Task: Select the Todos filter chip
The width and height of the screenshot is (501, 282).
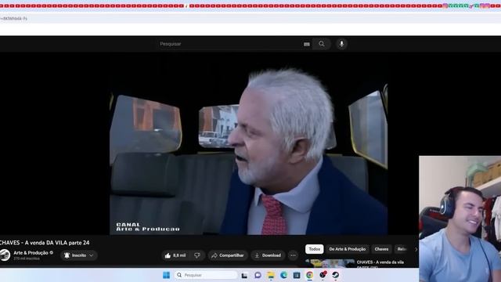Action: pyautogui.click(x=315, y=249)
